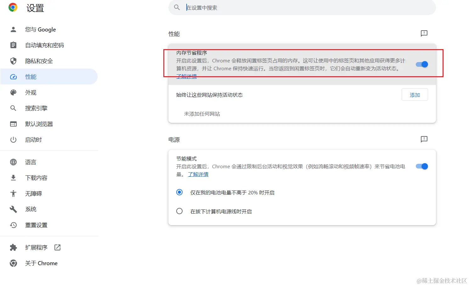Select 仅在我的电池电量不高于 20% 时开启
The image size is (469, 286).
179,192
